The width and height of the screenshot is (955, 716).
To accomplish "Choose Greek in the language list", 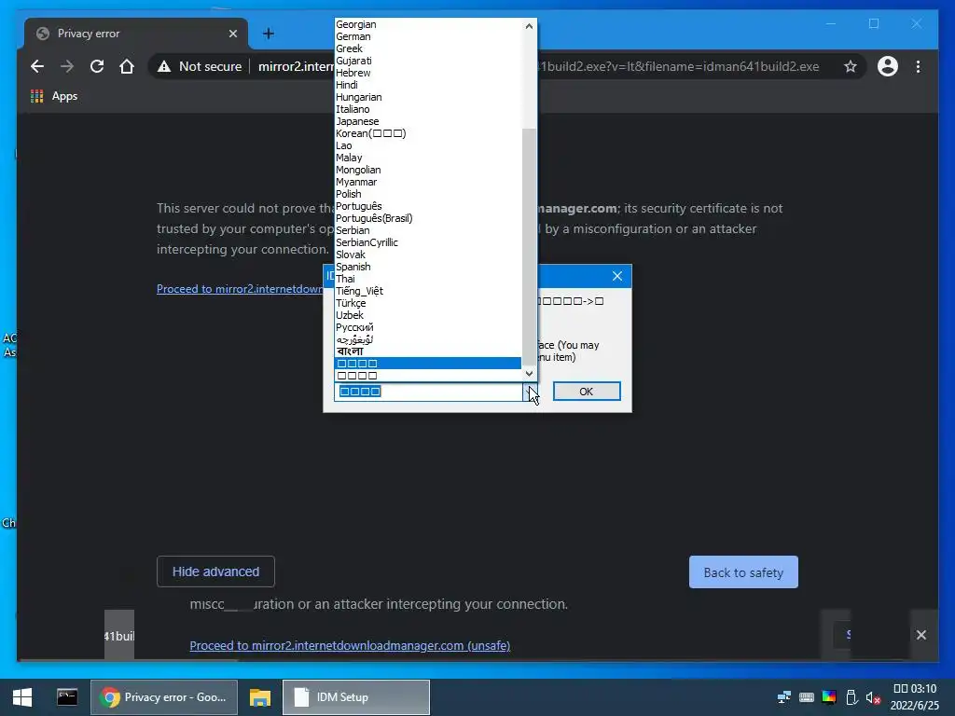I will (x=427, y=48).
